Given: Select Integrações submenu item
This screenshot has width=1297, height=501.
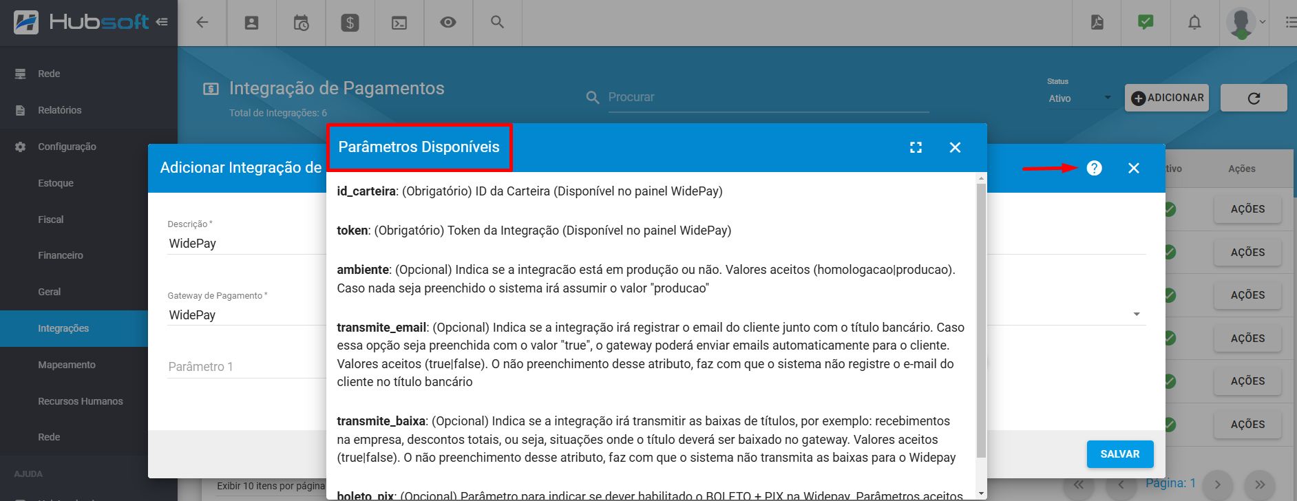Looking at the screenshot, I should 63,328.
